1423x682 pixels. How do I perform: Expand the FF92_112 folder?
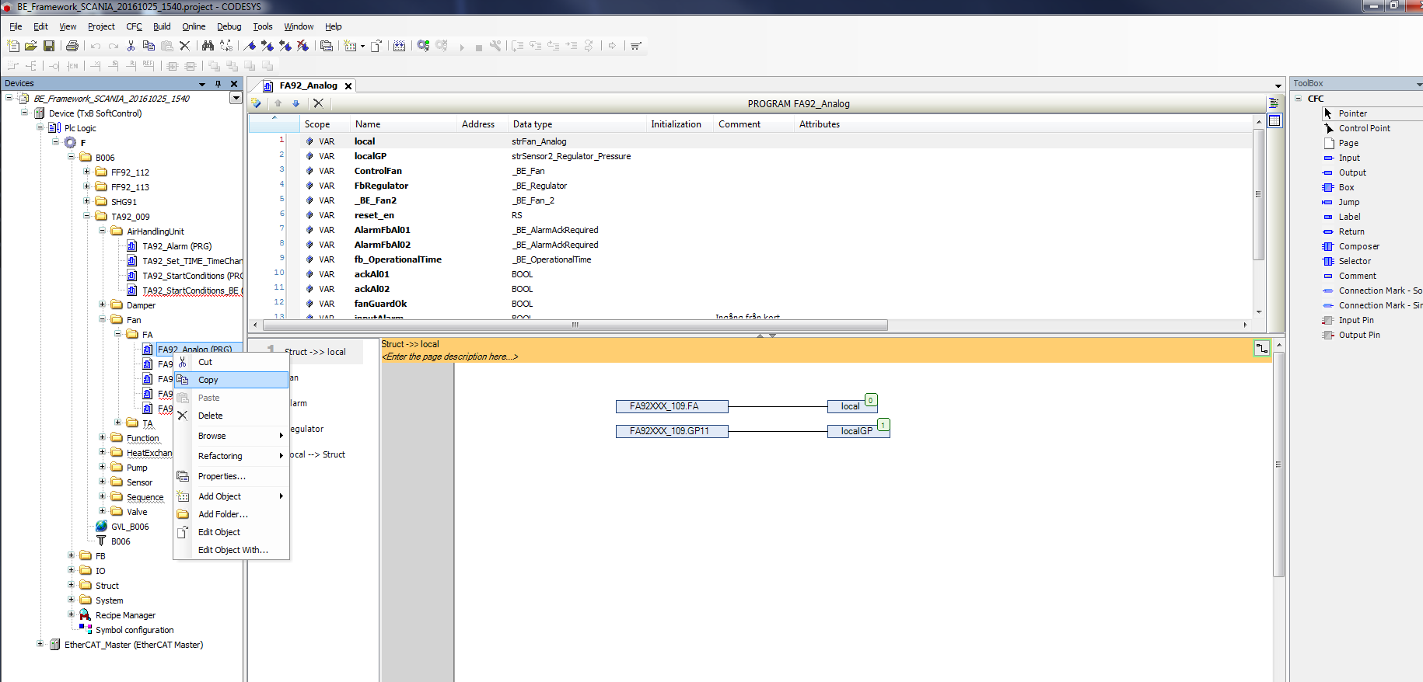(87, 172)
